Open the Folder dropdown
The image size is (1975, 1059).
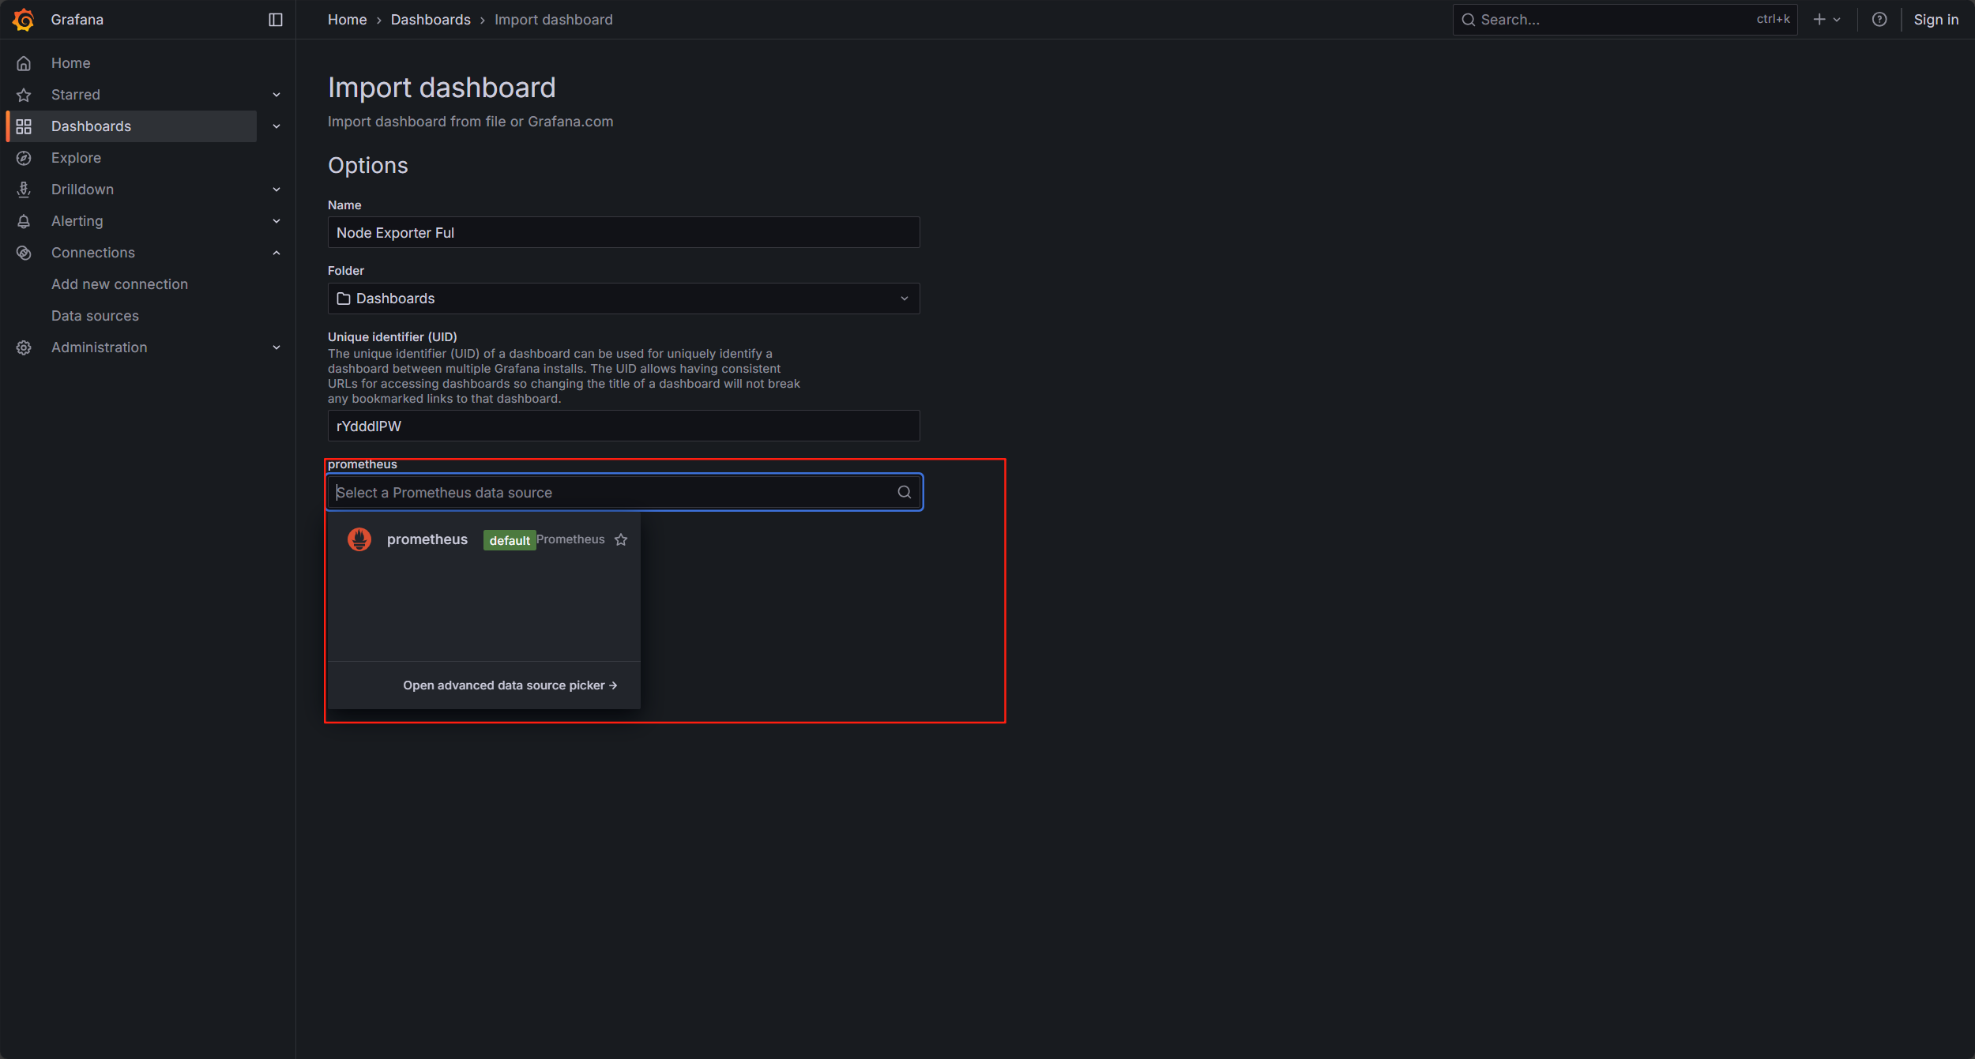[x=623, y=299]
